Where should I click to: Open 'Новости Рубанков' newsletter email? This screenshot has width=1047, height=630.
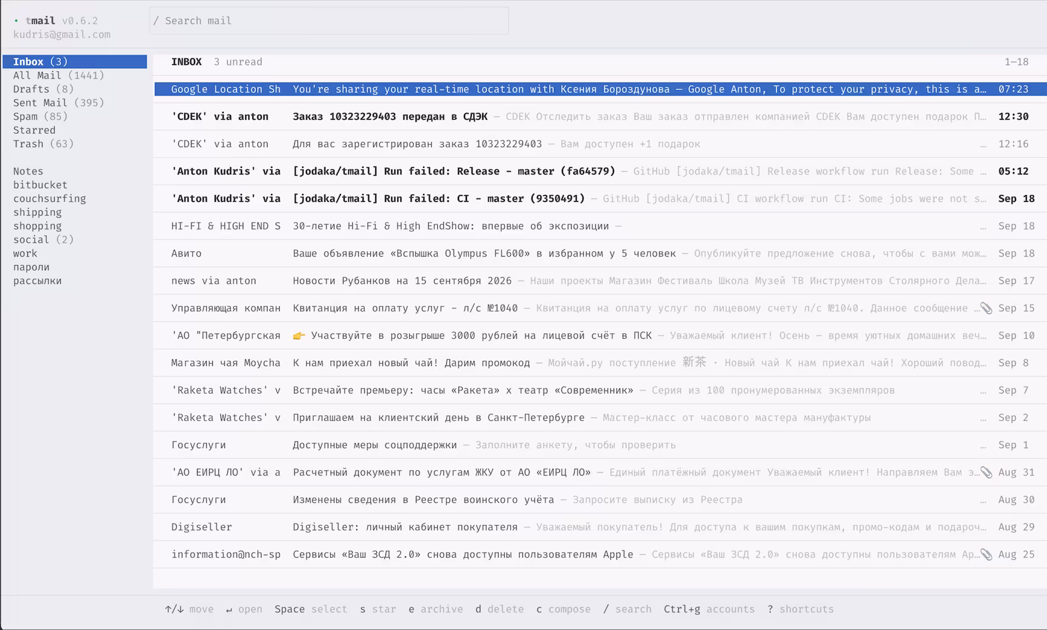pos(600,280)
